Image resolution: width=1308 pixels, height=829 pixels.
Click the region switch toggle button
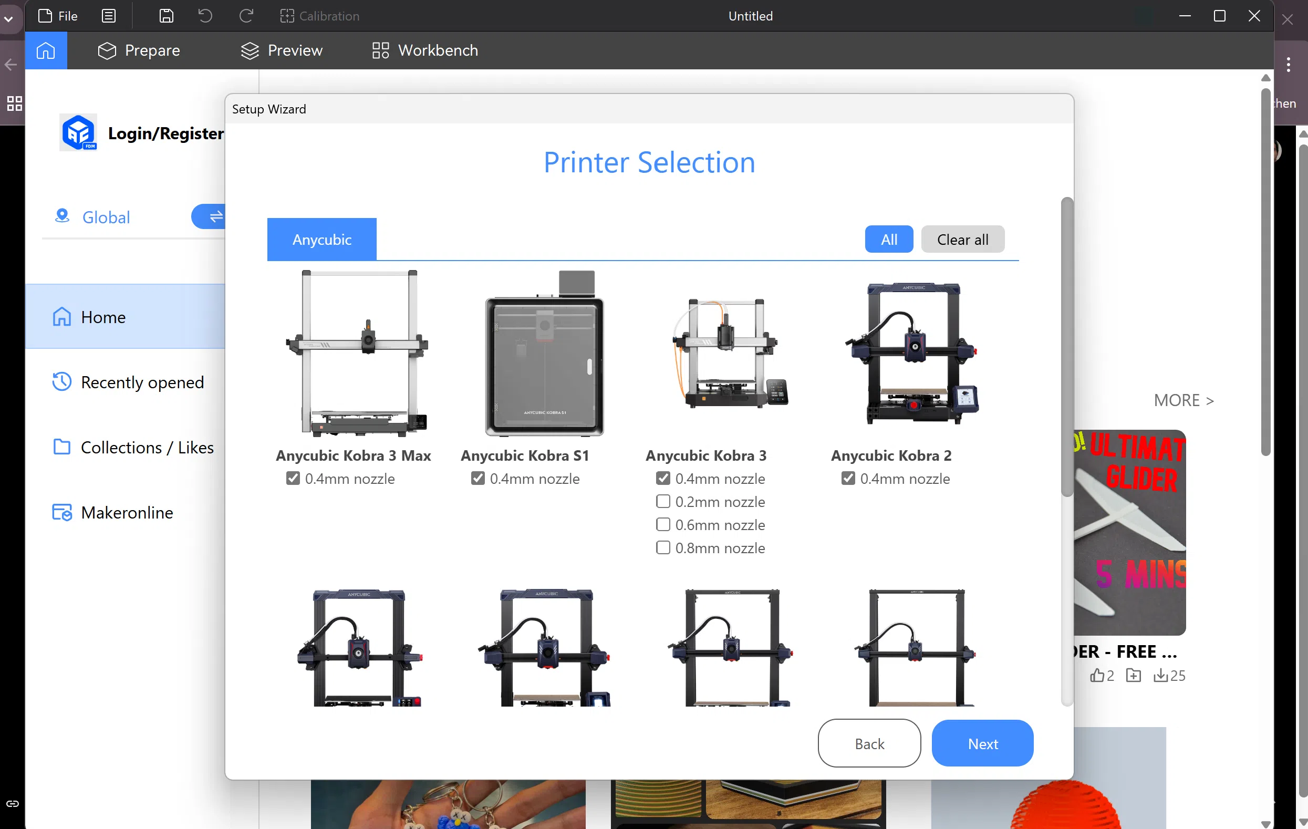coord(209,216)
